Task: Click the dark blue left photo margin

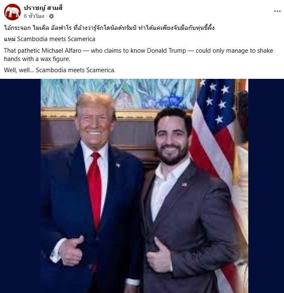Action: pyautogui.click(x=20, y=186)
